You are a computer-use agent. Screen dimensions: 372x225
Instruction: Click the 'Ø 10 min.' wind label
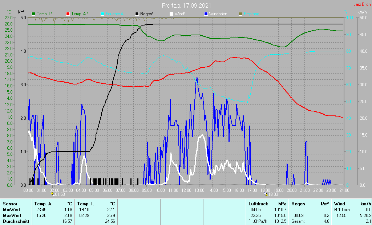(x=343, y=210)
